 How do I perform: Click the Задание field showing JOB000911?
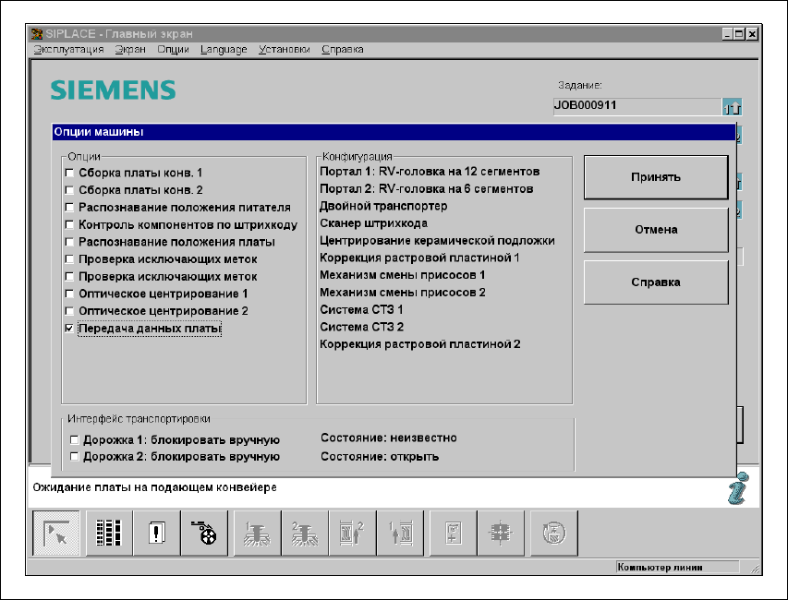(637, 106)
